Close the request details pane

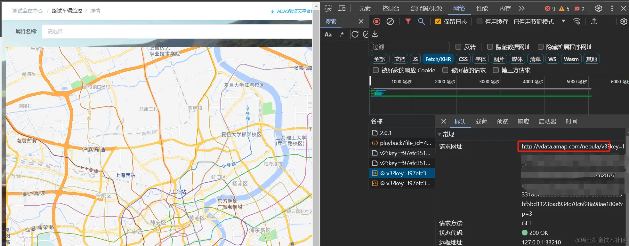pos(443,121)
